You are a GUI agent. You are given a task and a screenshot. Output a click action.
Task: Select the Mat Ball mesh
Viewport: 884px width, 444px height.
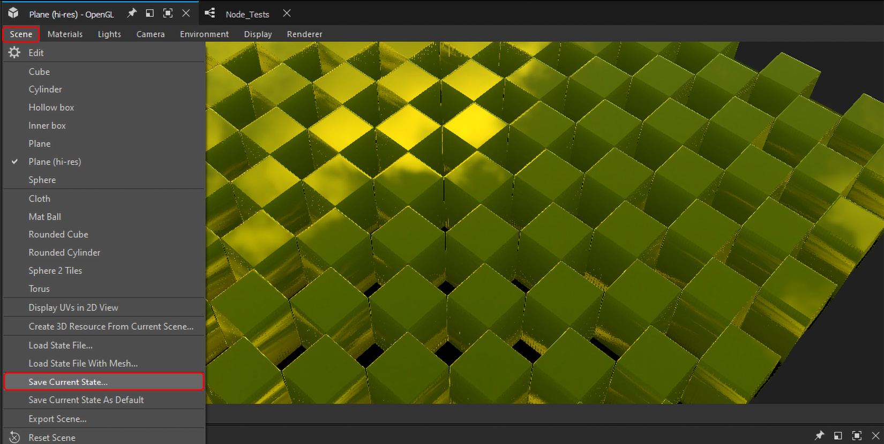[104, 216]
